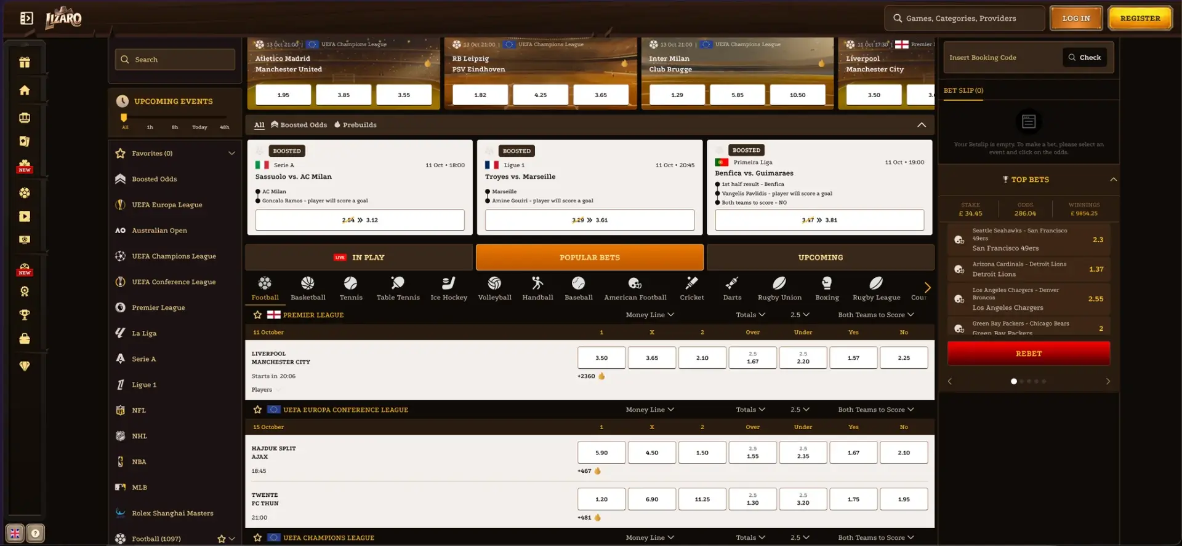The height and width of the screenshot is (546, 1182).
Task: Select the Boosted Odds filter tab
Action: point(299,125)
